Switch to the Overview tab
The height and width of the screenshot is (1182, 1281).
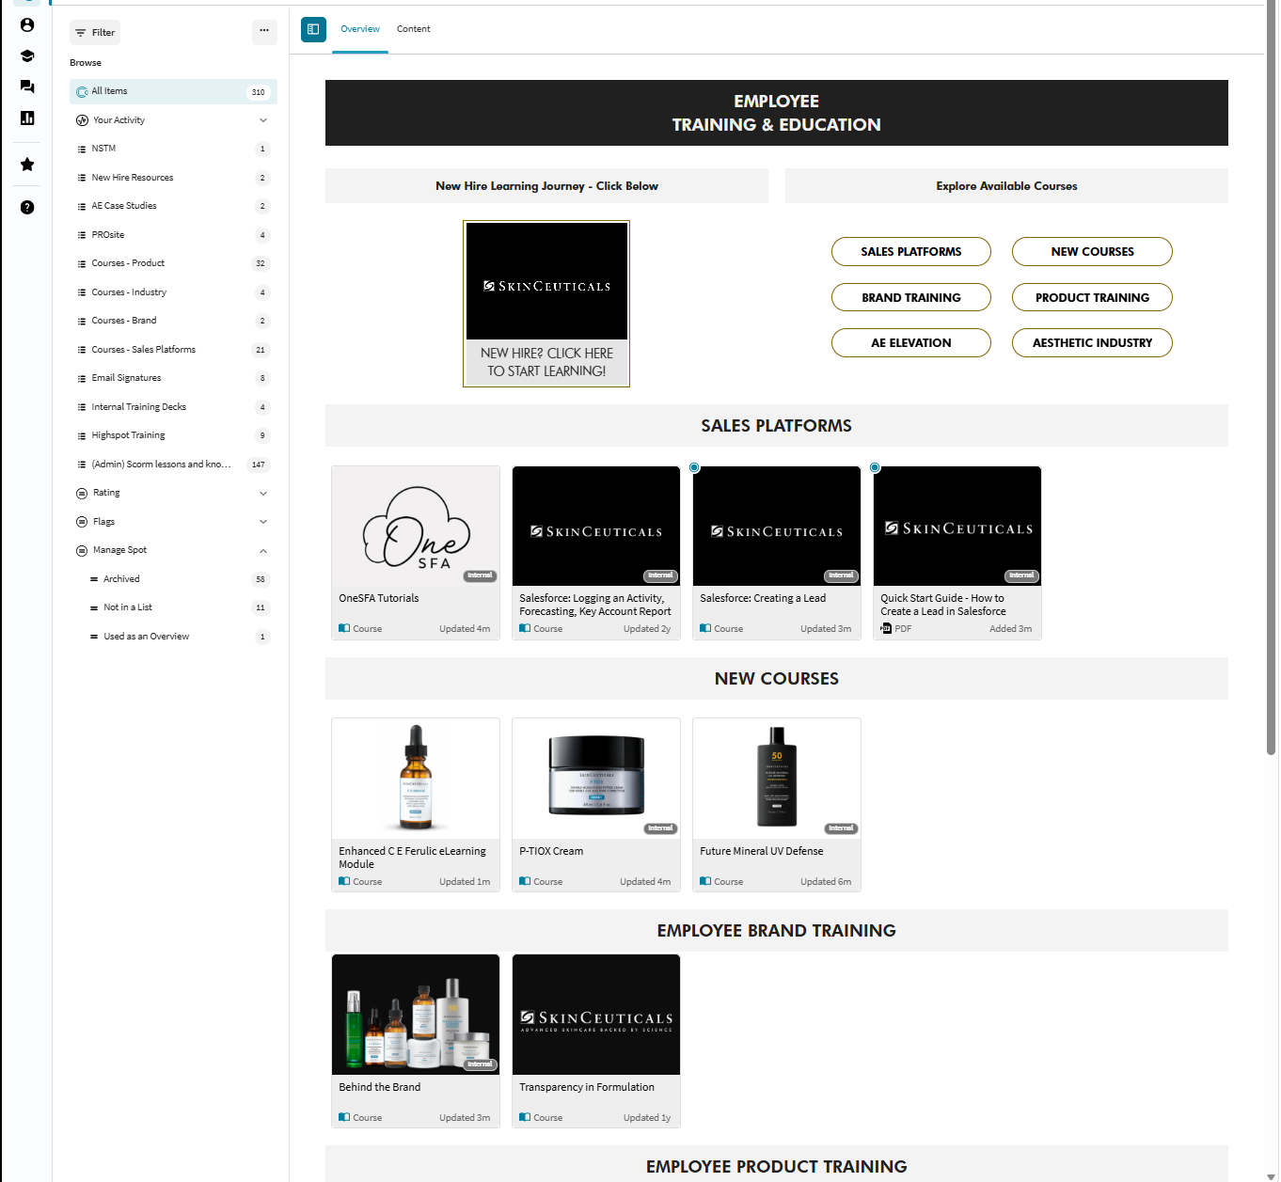360,29
